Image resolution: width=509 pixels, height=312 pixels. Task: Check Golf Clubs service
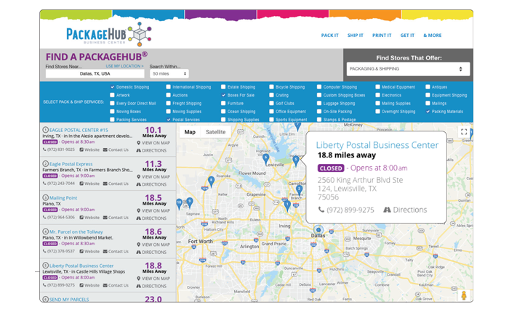271,103
